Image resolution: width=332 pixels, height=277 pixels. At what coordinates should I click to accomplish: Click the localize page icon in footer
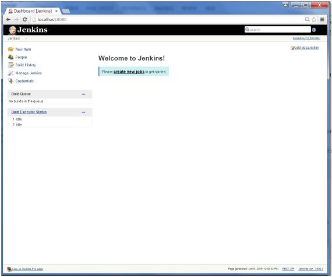(x=9, y=269)
